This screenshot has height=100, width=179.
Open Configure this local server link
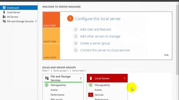[x=98, y=19]
